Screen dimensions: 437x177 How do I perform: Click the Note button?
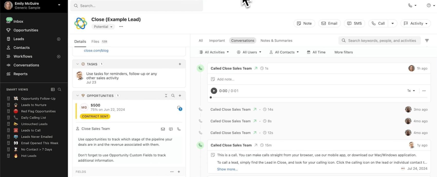(304, 23)
